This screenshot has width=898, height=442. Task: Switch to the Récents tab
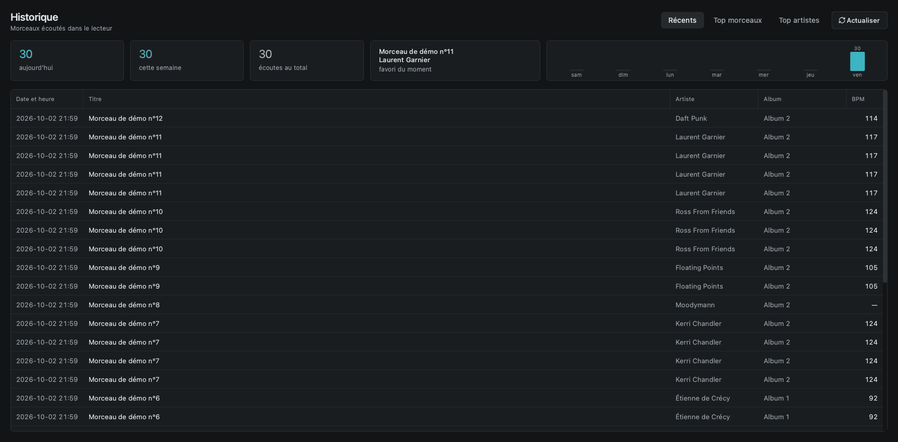coord(682,20)
